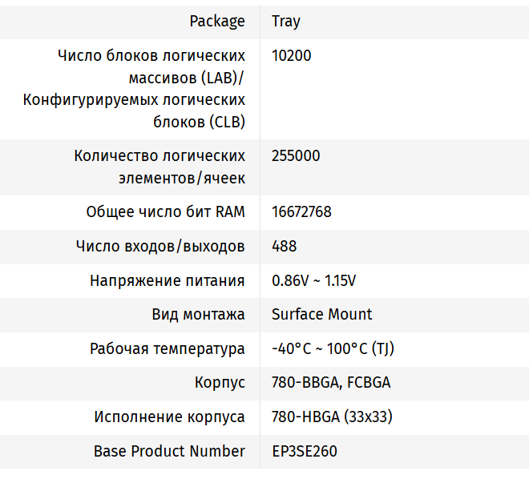Image resolution: width=529 pixels, height=479 pixels.
Task: Select the Base Product Number EP3SE260
Action: pos(305,452)
